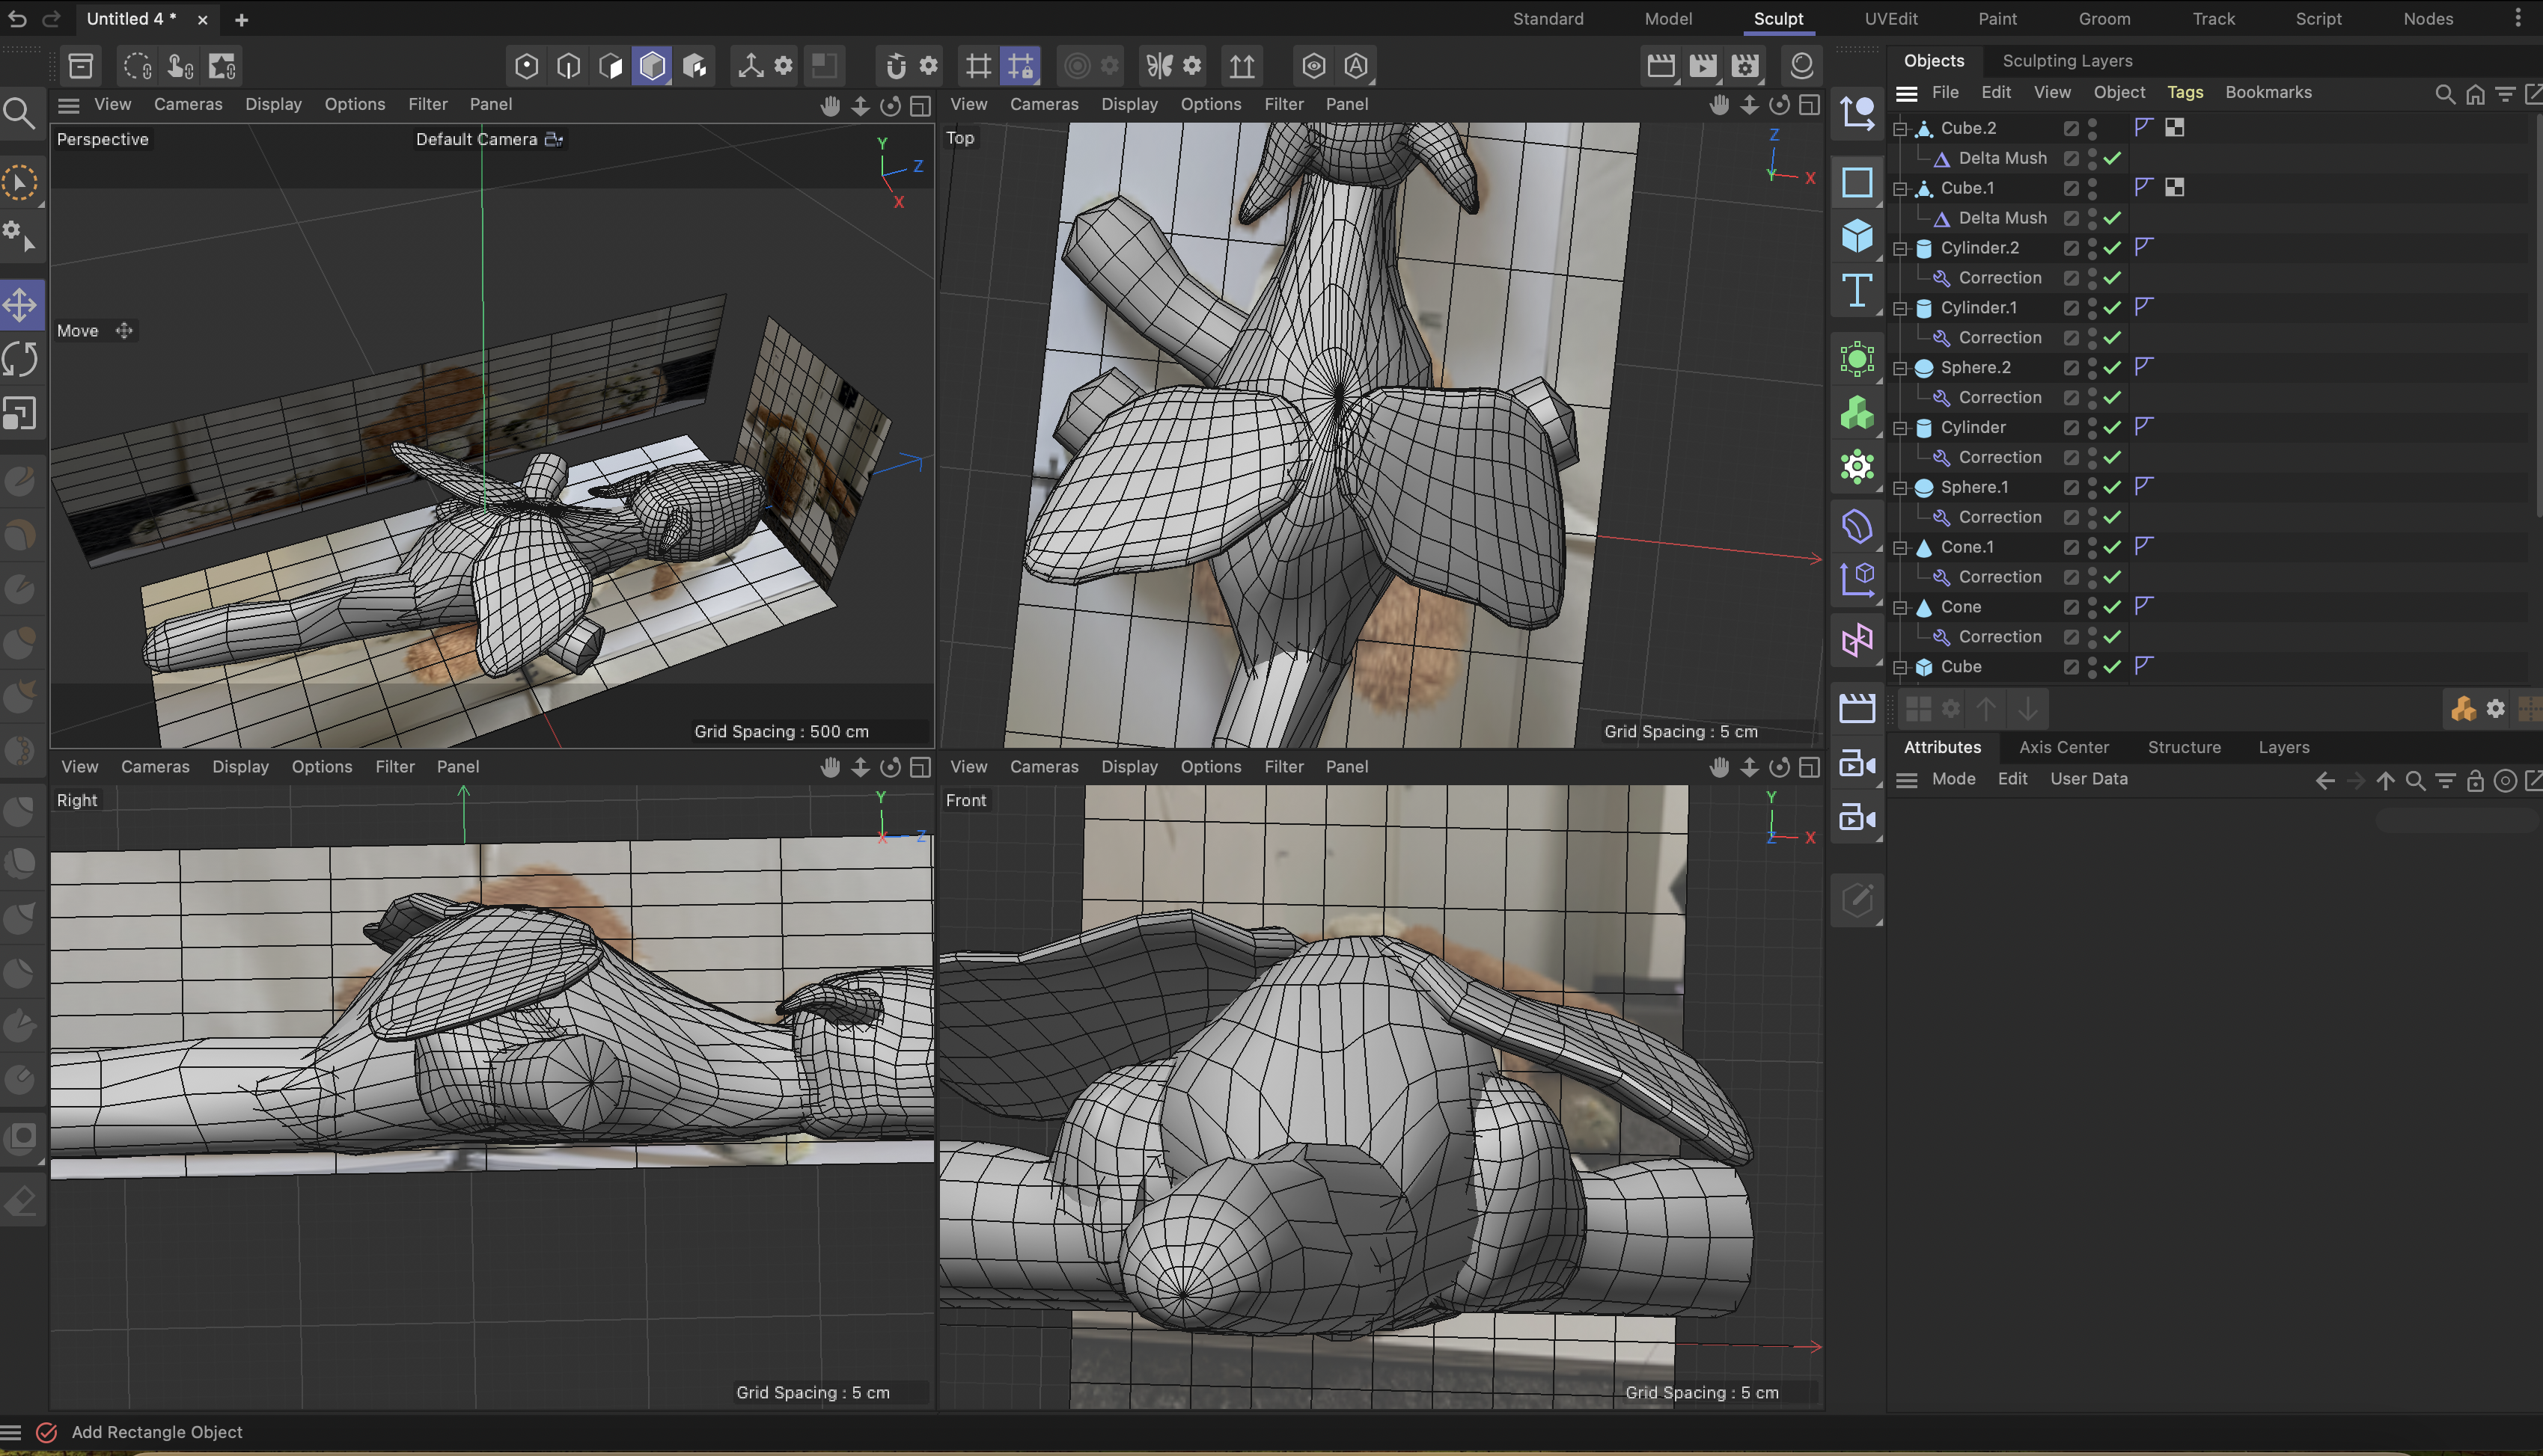
Task: Toggle the enable checkmark for Cylinder.2
Action: (x=2112, y=248)
